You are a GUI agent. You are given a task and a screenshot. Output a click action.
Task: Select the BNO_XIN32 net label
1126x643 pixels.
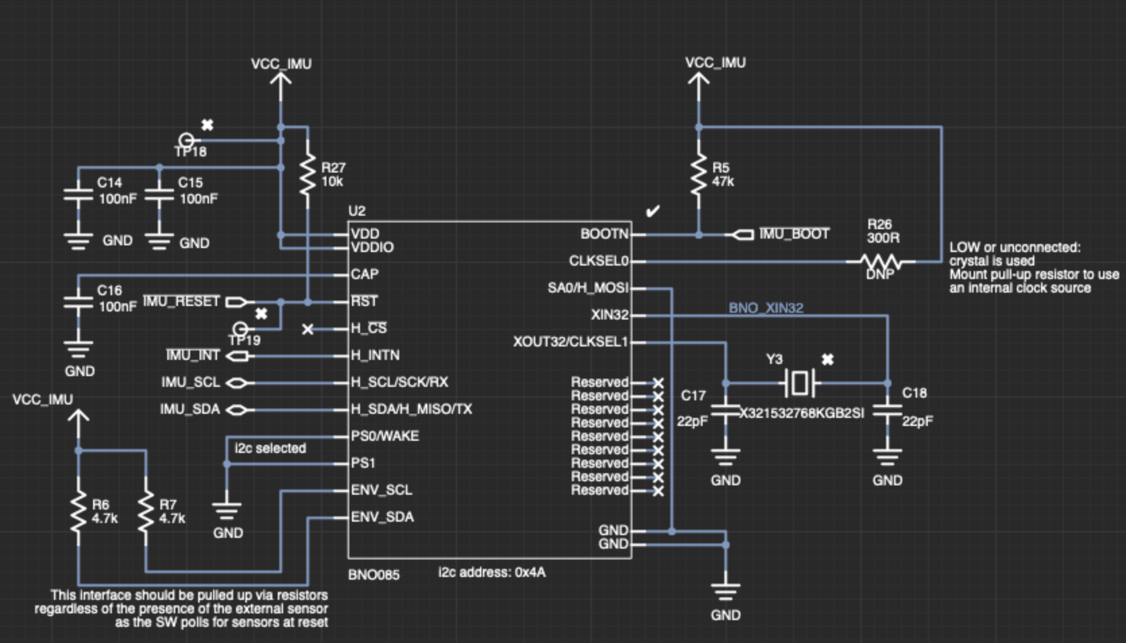point(766,308)
